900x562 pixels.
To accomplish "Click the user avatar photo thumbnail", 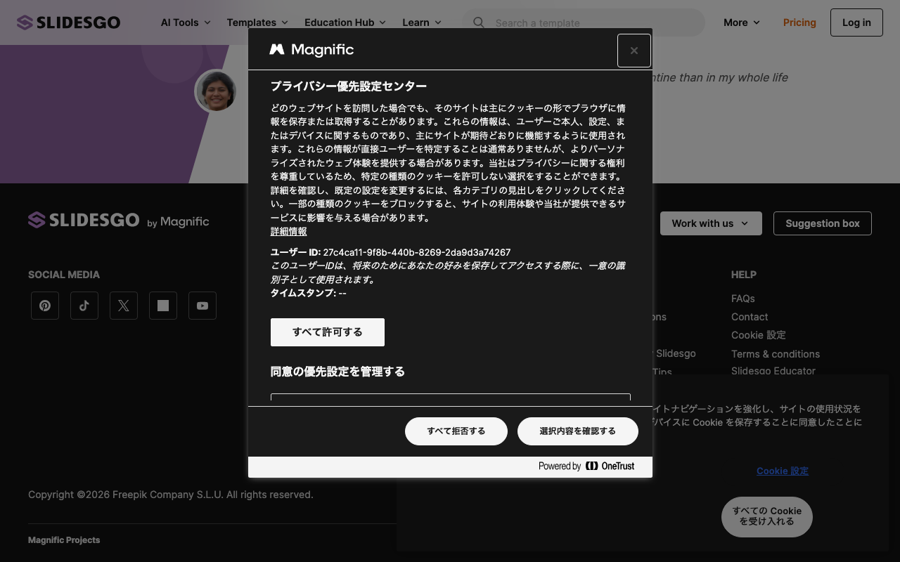I will click(215, 91).
